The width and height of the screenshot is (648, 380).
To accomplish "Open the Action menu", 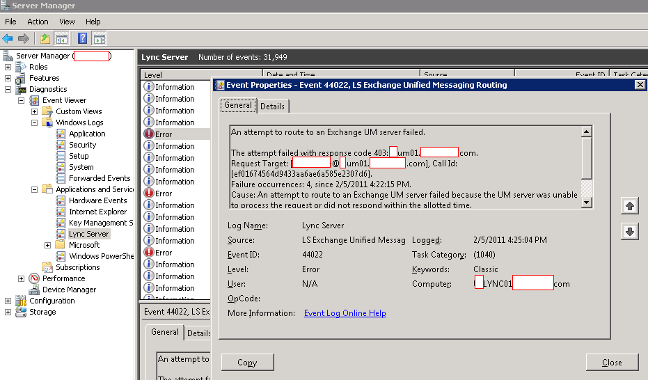I will [x=38, y=22].
